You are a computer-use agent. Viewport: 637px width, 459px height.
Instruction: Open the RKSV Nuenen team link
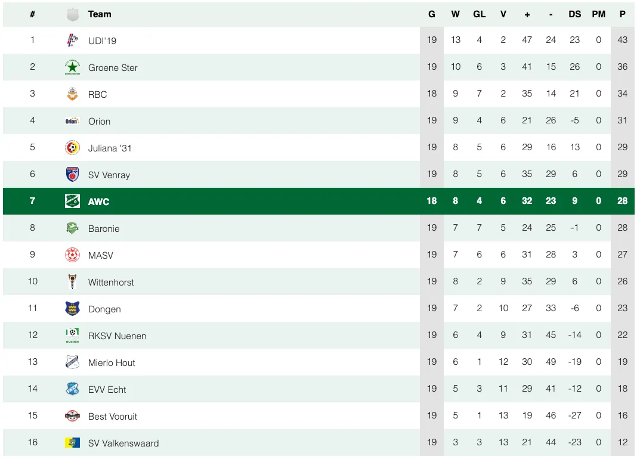click(117, 336)
